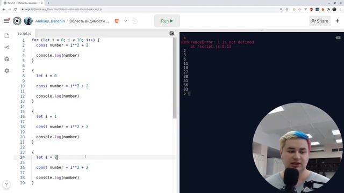This screenshot has height=193, width=344.
Task: Click line number 29 in gutter
Action: click(x=23, y=183)
